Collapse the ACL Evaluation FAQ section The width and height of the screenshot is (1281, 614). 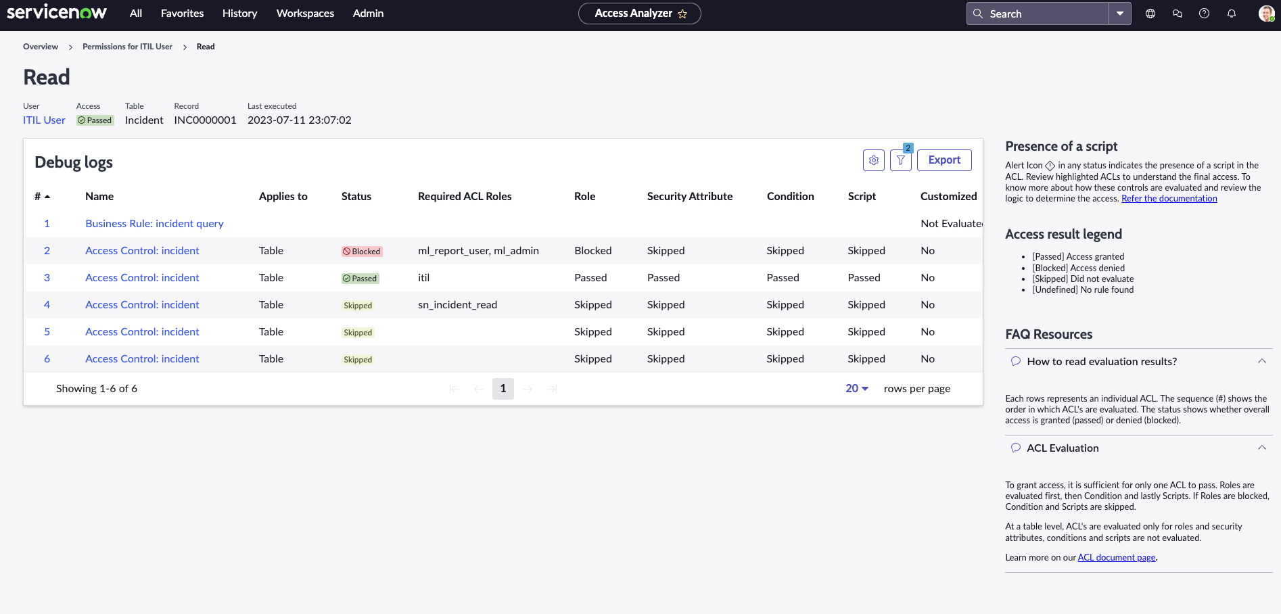(1262, 448)
